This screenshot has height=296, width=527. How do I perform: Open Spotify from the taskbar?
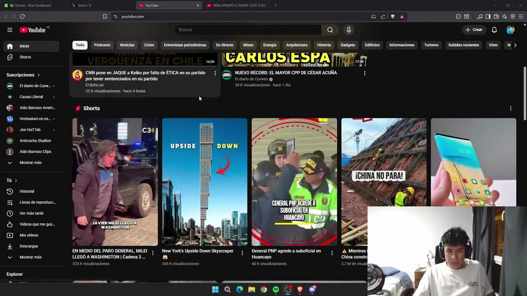(x=276, y=289)
